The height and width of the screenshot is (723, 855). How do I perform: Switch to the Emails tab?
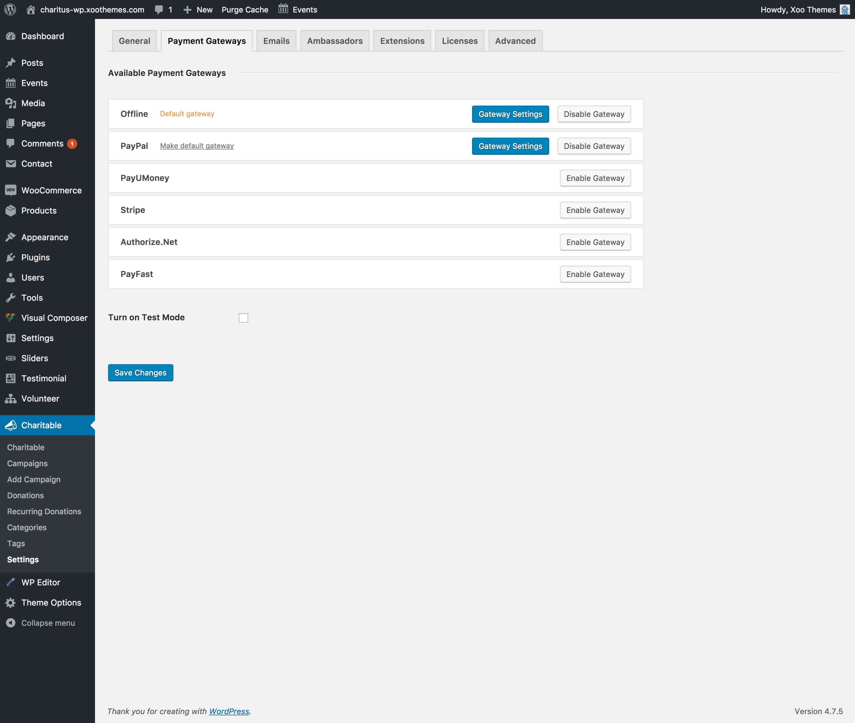pos(276,41)
